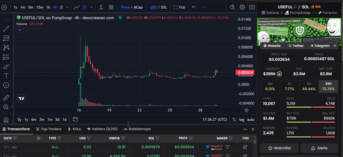
Task: Click the current price label 0.002634
Action: [245, 72]
